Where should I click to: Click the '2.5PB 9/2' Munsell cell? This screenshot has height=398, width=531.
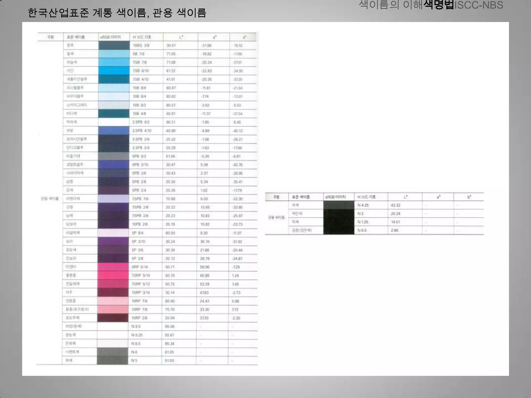(141, 122)
